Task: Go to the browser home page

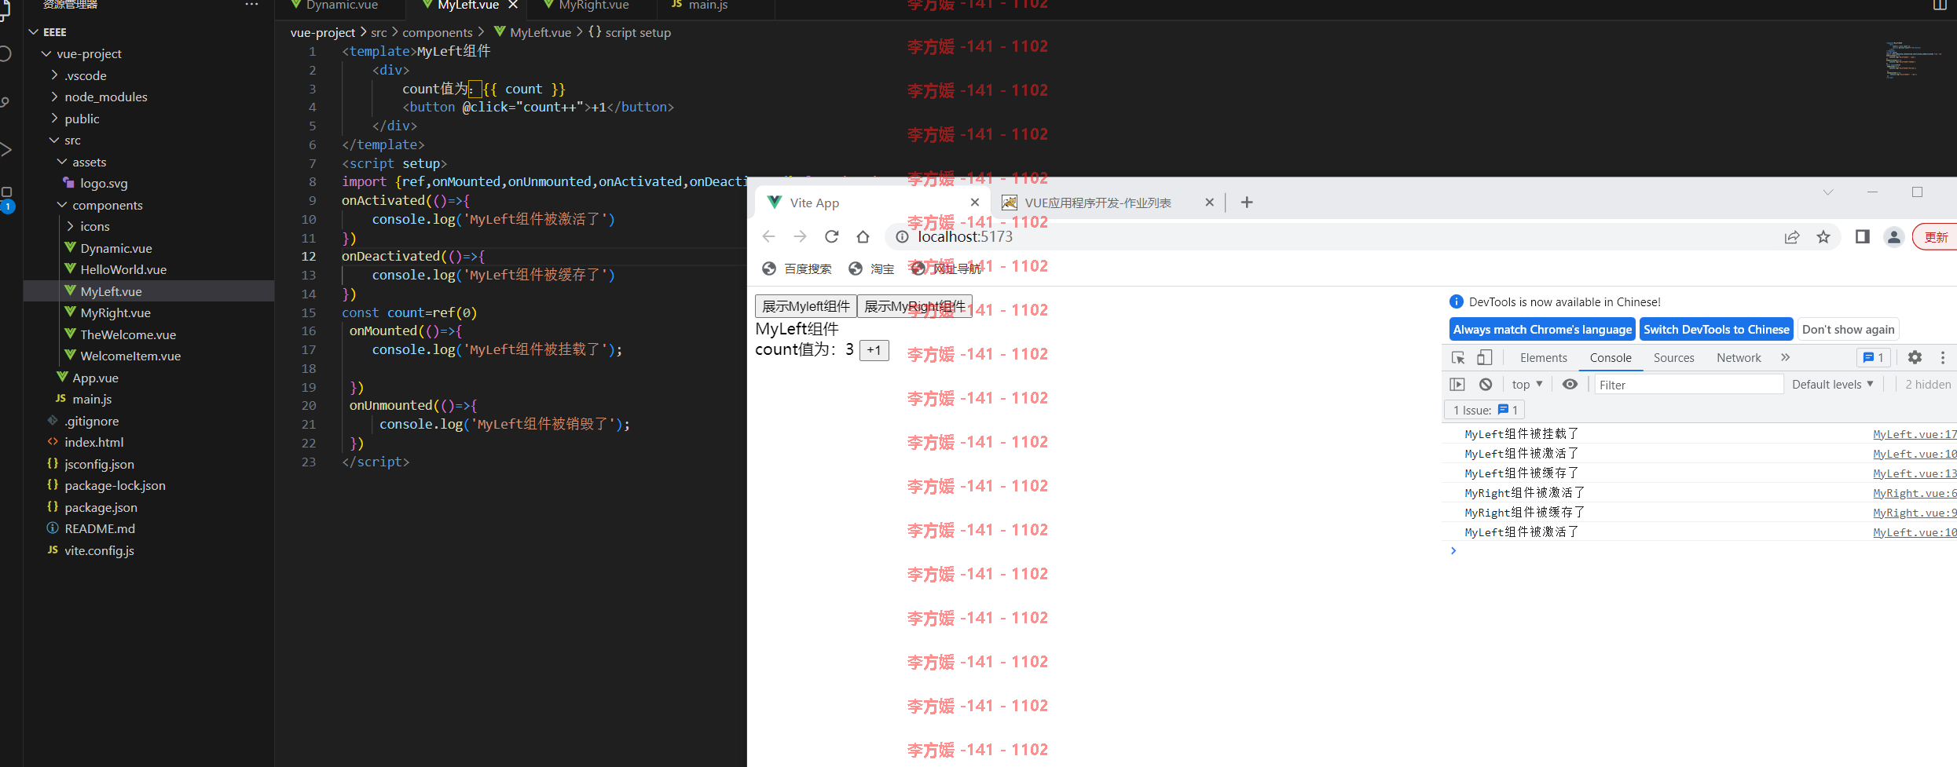Action: pyautogui.click(x=863, y=236)
